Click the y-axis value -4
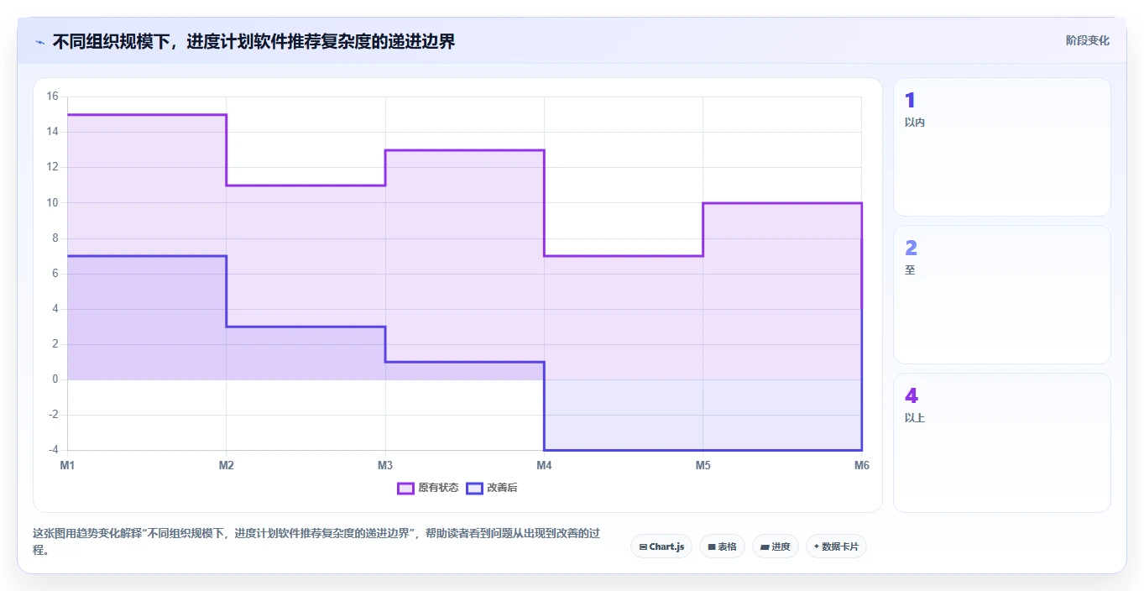1144x591 pixels. point(53,450)
